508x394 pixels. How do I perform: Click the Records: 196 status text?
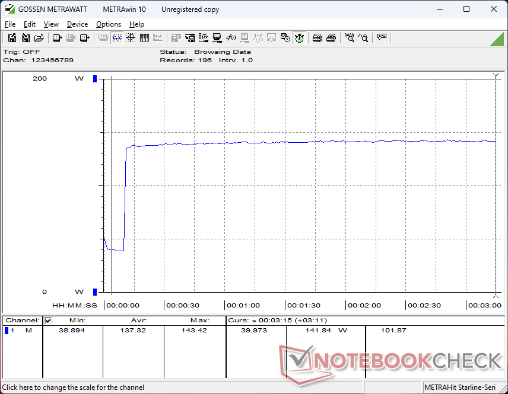point(186,60)
